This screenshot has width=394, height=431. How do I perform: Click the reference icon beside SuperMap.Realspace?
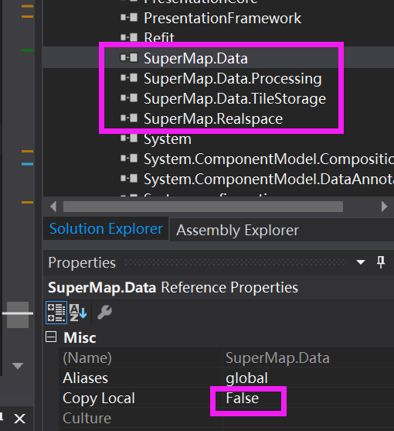pos(129,118)
